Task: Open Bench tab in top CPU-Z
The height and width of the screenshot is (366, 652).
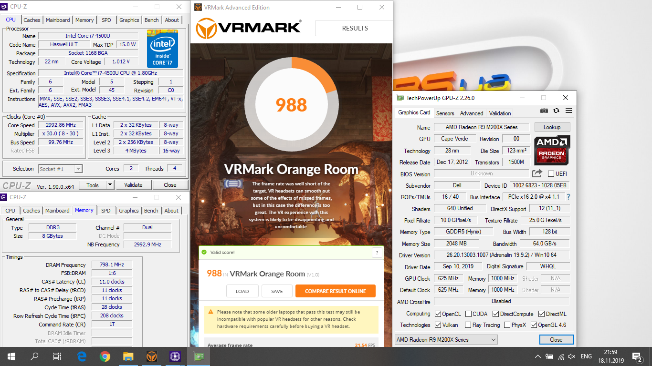Action: click(x=152, y=20)
